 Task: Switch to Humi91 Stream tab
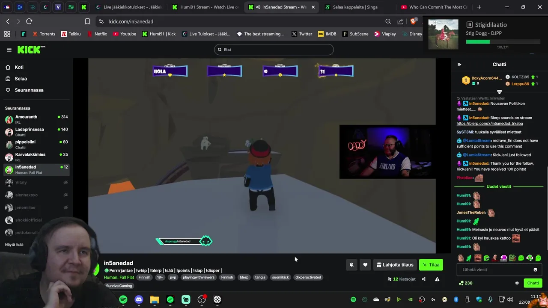[x=205, y=7]
